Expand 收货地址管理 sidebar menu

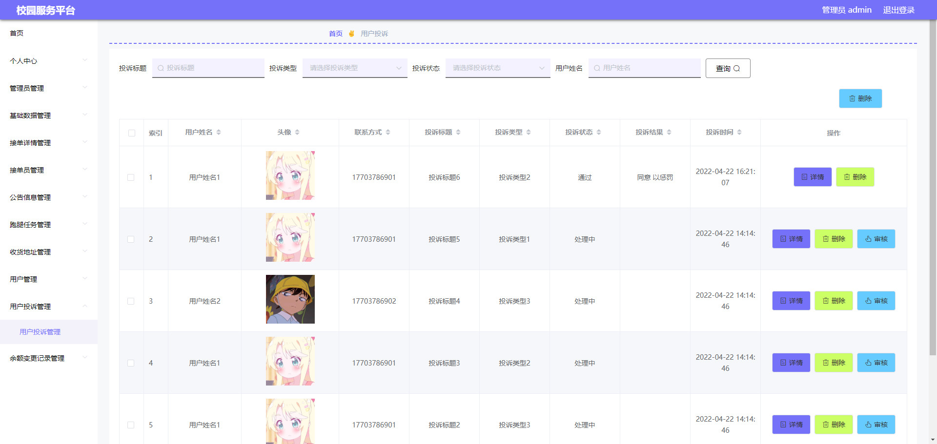coord(49,252)
